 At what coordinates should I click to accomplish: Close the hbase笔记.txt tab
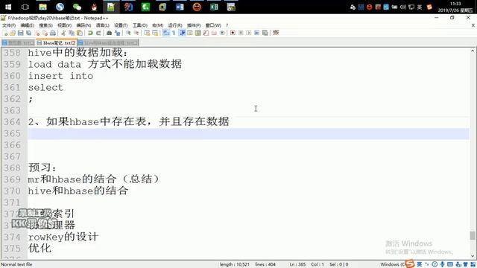[73, 43]
